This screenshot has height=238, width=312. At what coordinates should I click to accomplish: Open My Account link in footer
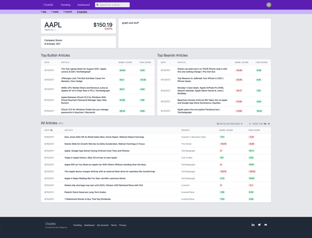click(x=103, y=225)
